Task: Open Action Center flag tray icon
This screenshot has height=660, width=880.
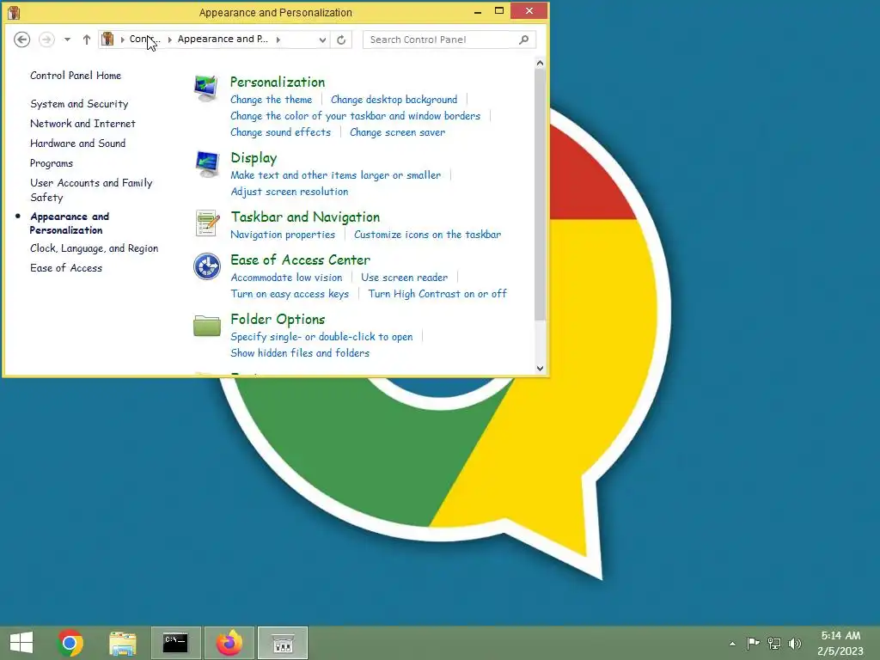Action: coord(753,643)
